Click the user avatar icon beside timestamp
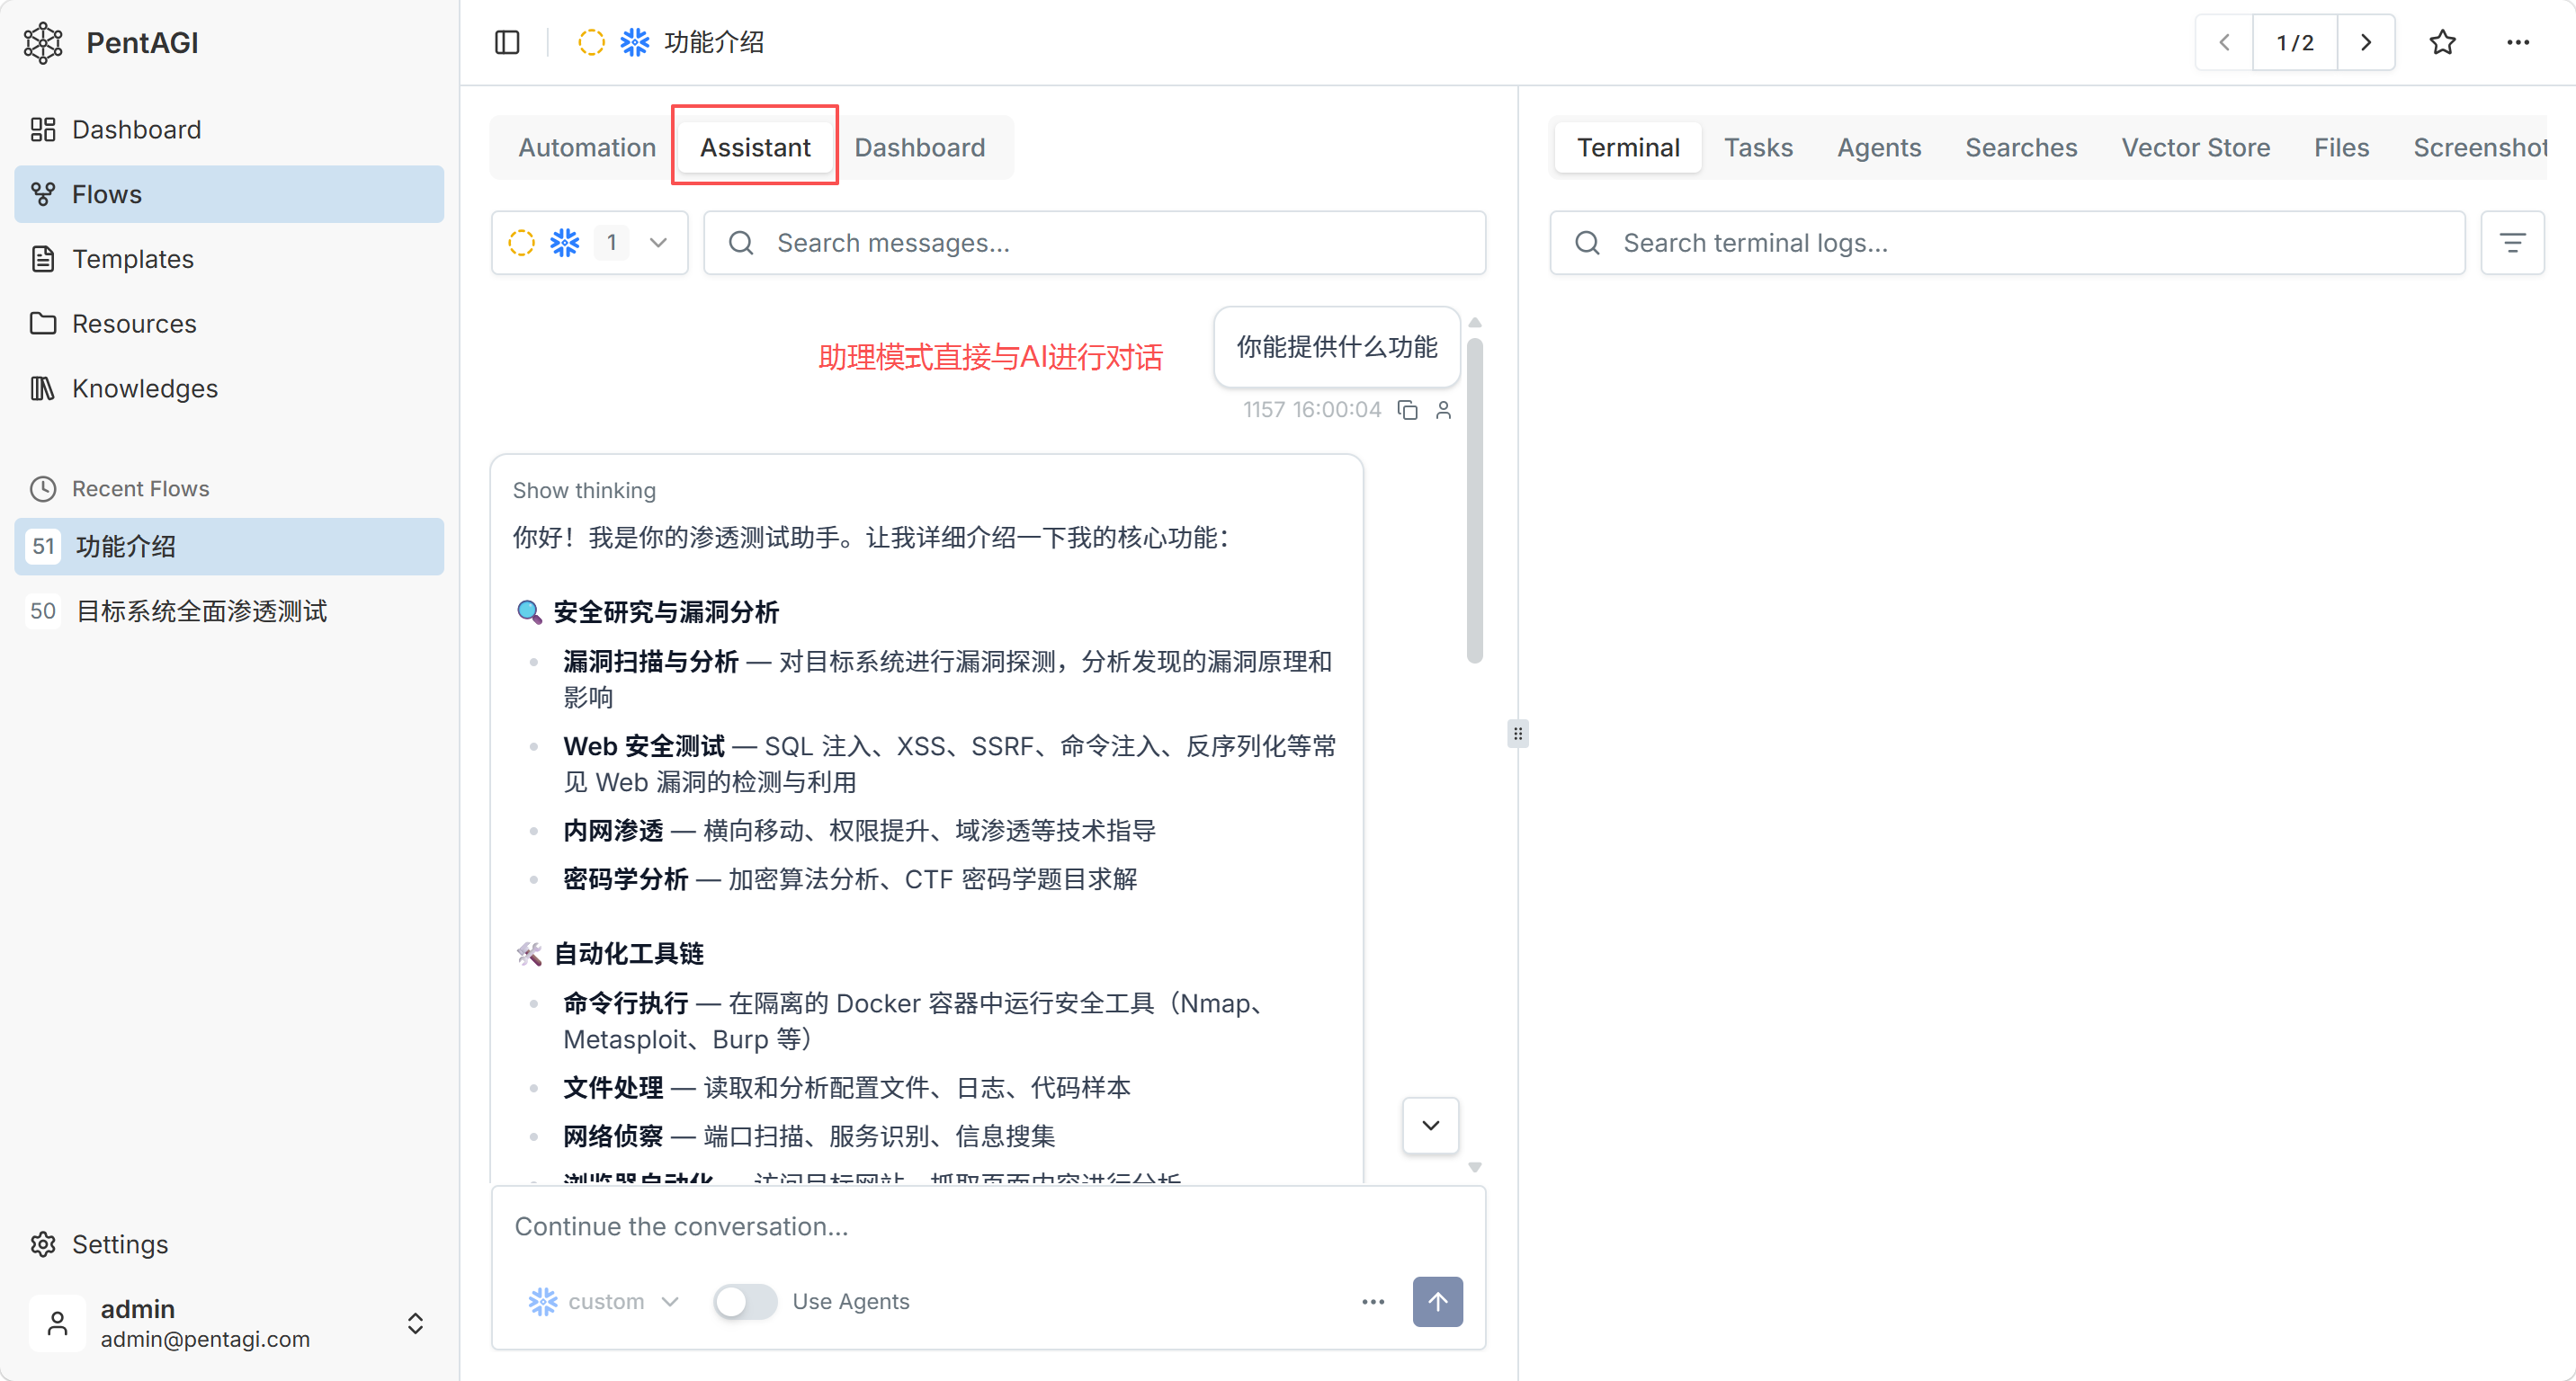This screenshot has height=1381, width=2576. point(1443,410)
